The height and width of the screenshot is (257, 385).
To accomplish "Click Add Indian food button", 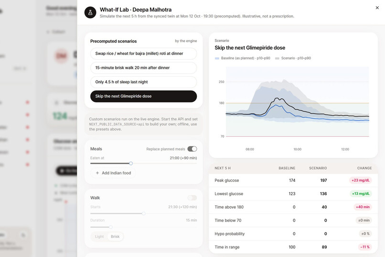I will [113, 173].
